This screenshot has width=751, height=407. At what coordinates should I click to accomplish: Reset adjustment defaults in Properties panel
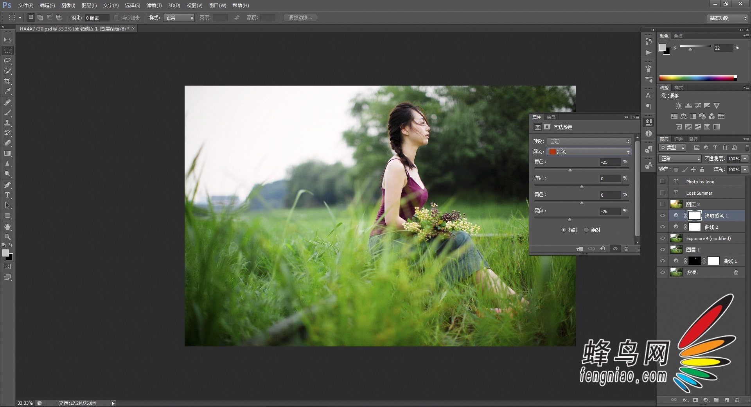[603, 249]
